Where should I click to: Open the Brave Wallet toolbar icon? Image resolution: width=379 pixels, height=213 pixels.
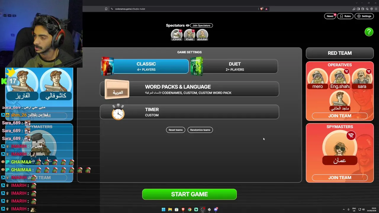point(363,9)
